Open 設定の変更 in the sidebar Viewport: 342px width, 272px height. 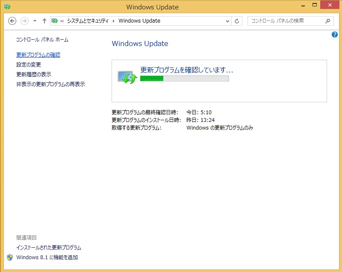(x=29, y=65)
